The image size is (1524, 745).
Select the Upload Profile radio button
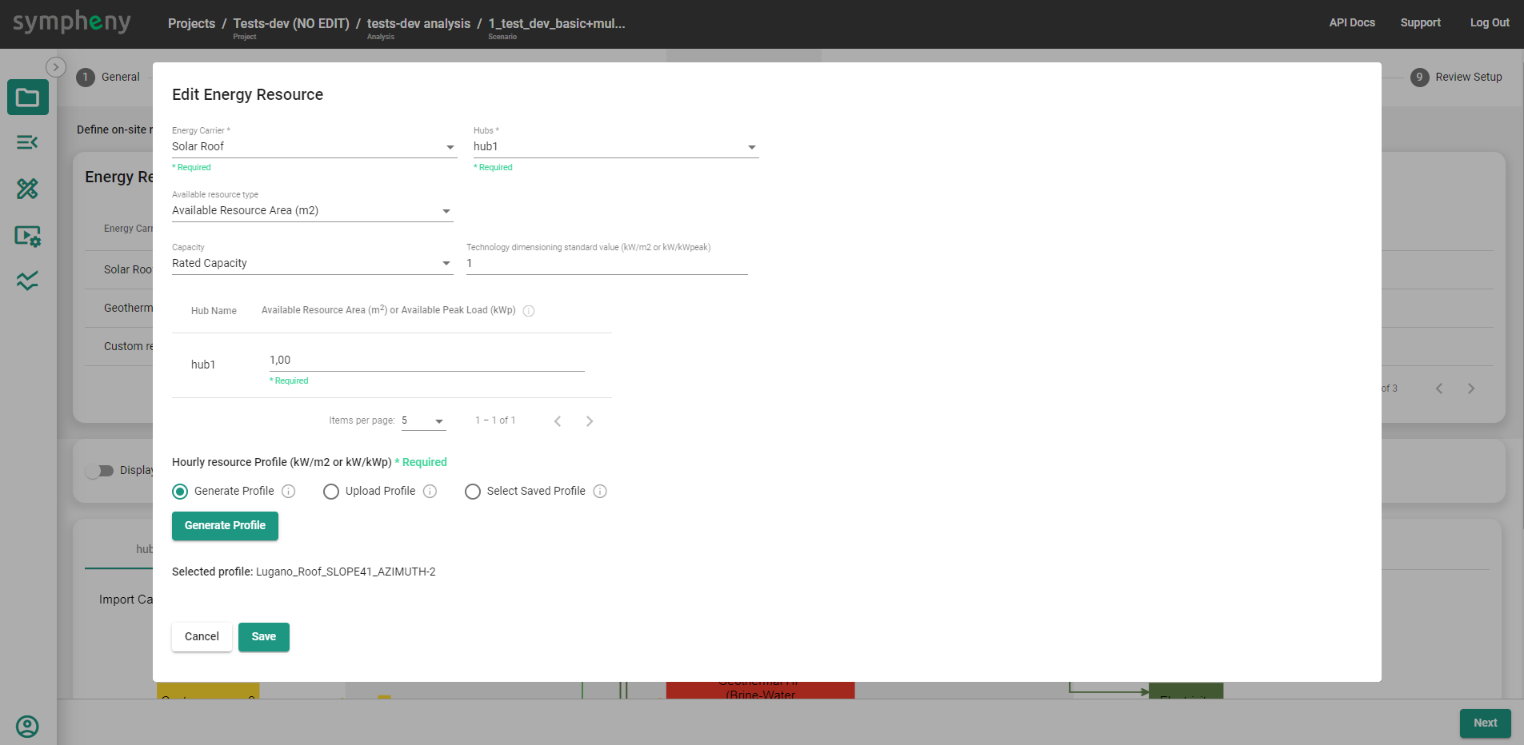coord(331,492)
